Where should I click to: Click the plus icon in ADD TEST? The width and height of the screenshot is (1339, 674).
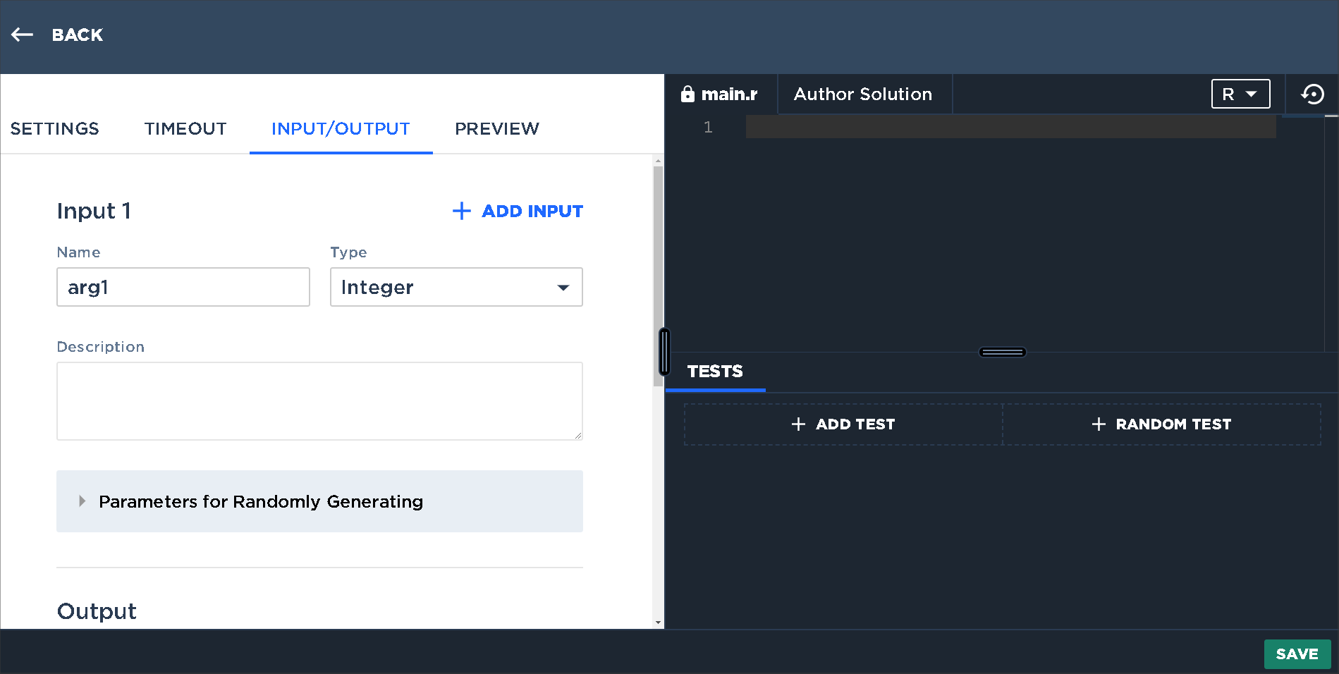tap(797, 424)
